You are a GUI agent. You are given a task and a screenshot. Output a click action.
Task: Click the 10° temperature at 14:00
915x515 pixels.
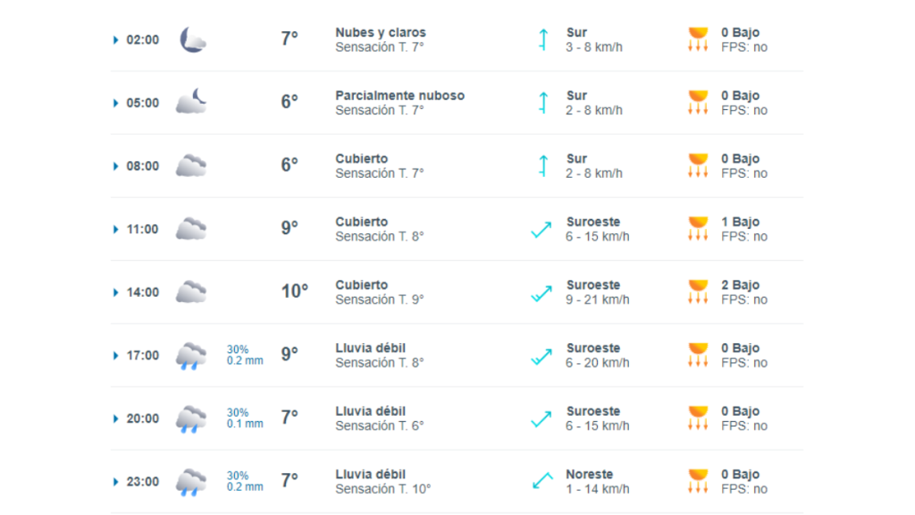tap(295, 291)
